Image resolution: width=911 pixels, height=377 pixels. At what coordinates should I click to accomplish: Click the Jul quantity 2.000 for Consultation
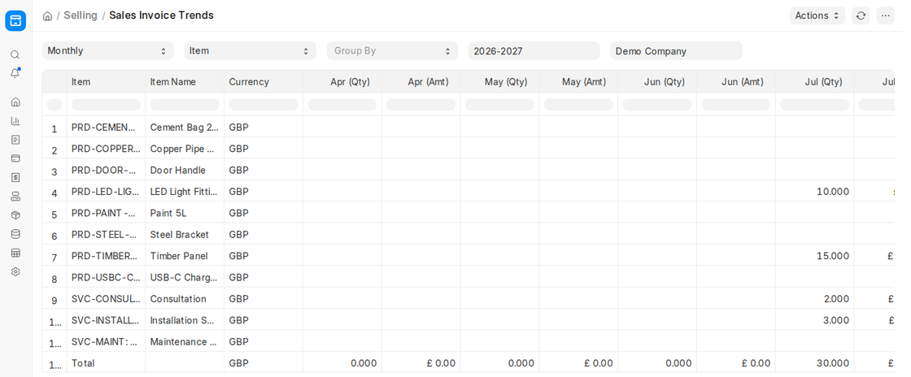[x=814, y=299]
